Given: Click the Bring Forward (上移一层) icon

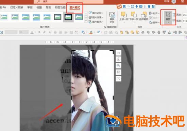Looking at the screenshot, I should pyautogui.click(x=124, y=16).
